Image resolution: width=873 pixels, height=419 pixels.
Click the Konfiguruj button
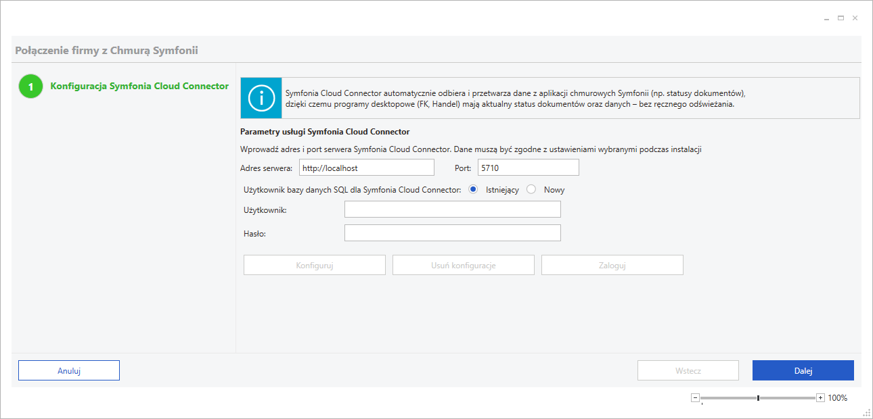(315, 265)
